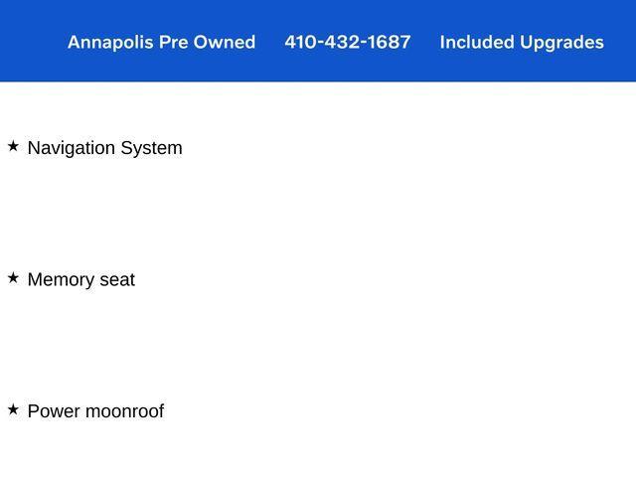Click the word 'Power' in the list

[x=54, y=411]
